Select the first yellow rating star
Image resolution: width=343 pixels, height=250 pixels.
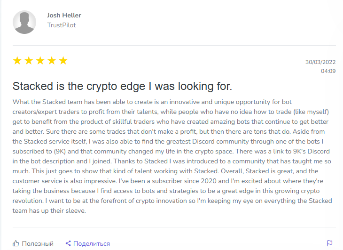coord(17,61)
